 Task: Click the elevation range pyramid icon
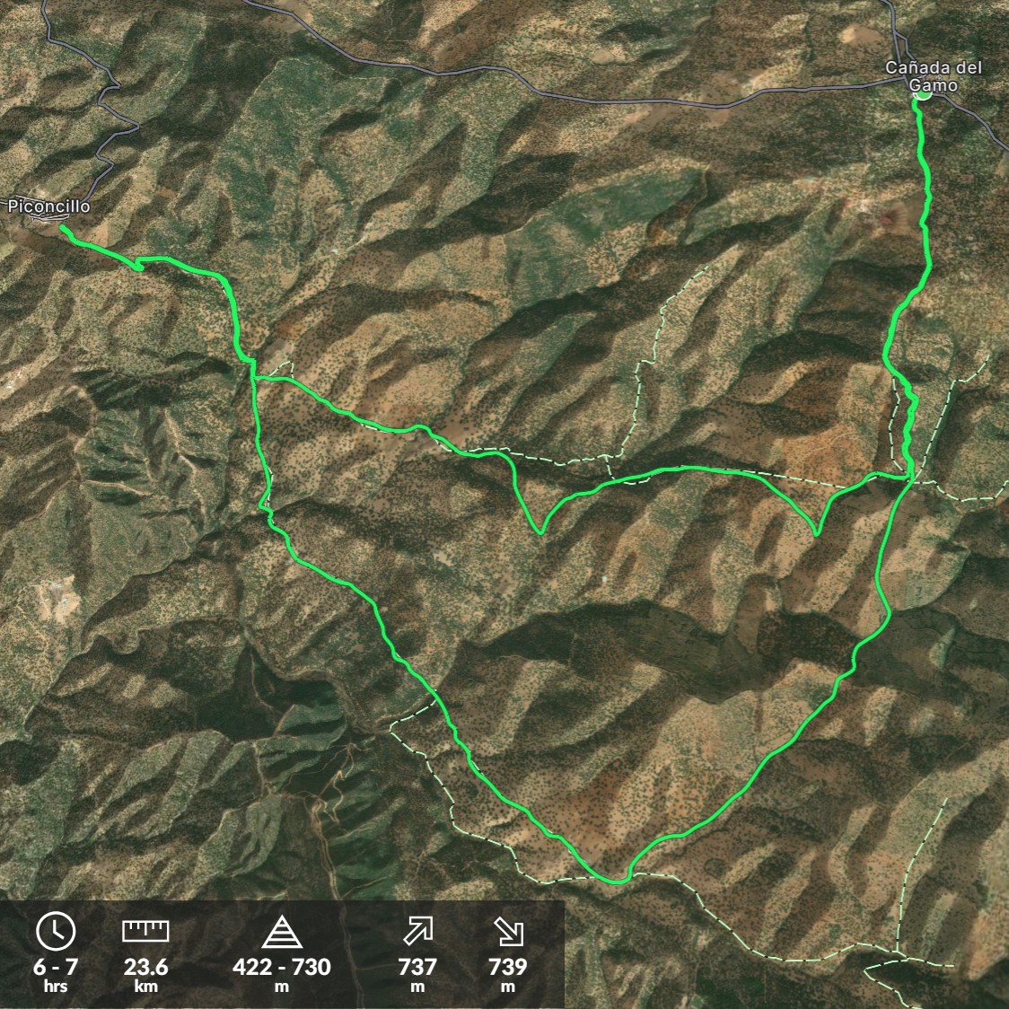pos(282,932)
